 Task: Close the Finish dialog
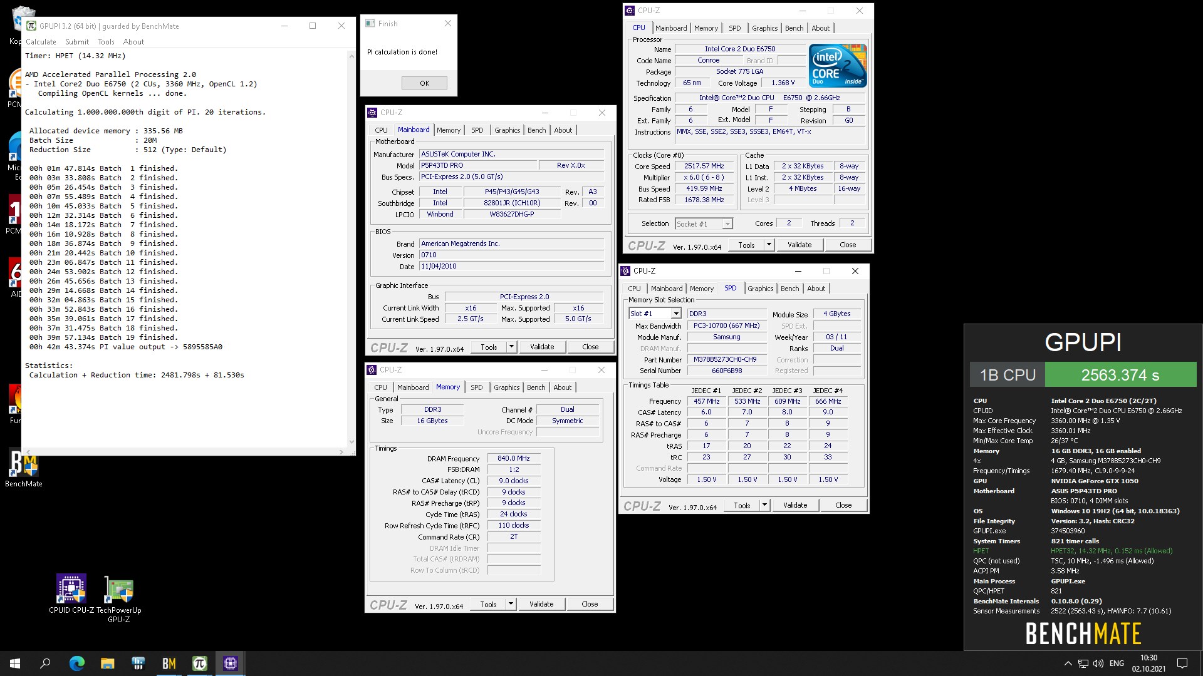click(x=447, y=23)
